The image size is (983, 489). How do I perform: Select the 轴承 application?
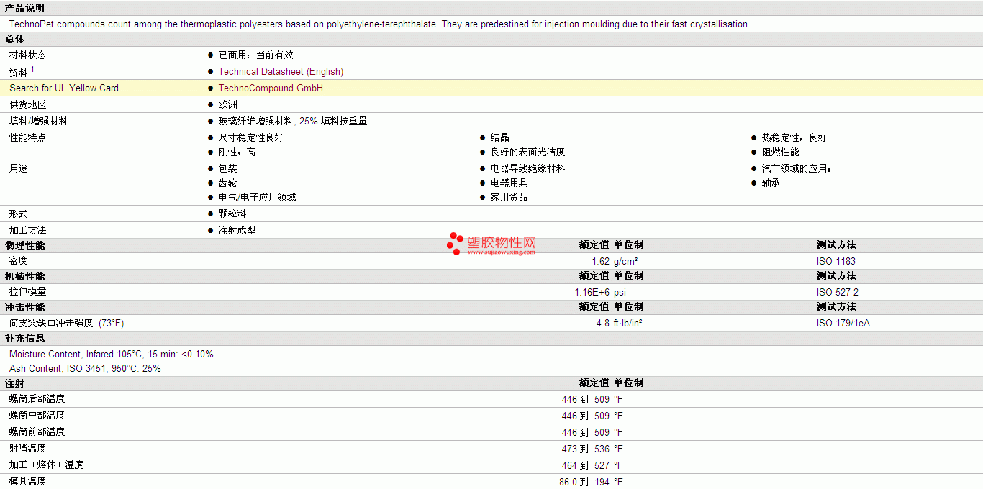pyautogui.click(x=771, y=183)
